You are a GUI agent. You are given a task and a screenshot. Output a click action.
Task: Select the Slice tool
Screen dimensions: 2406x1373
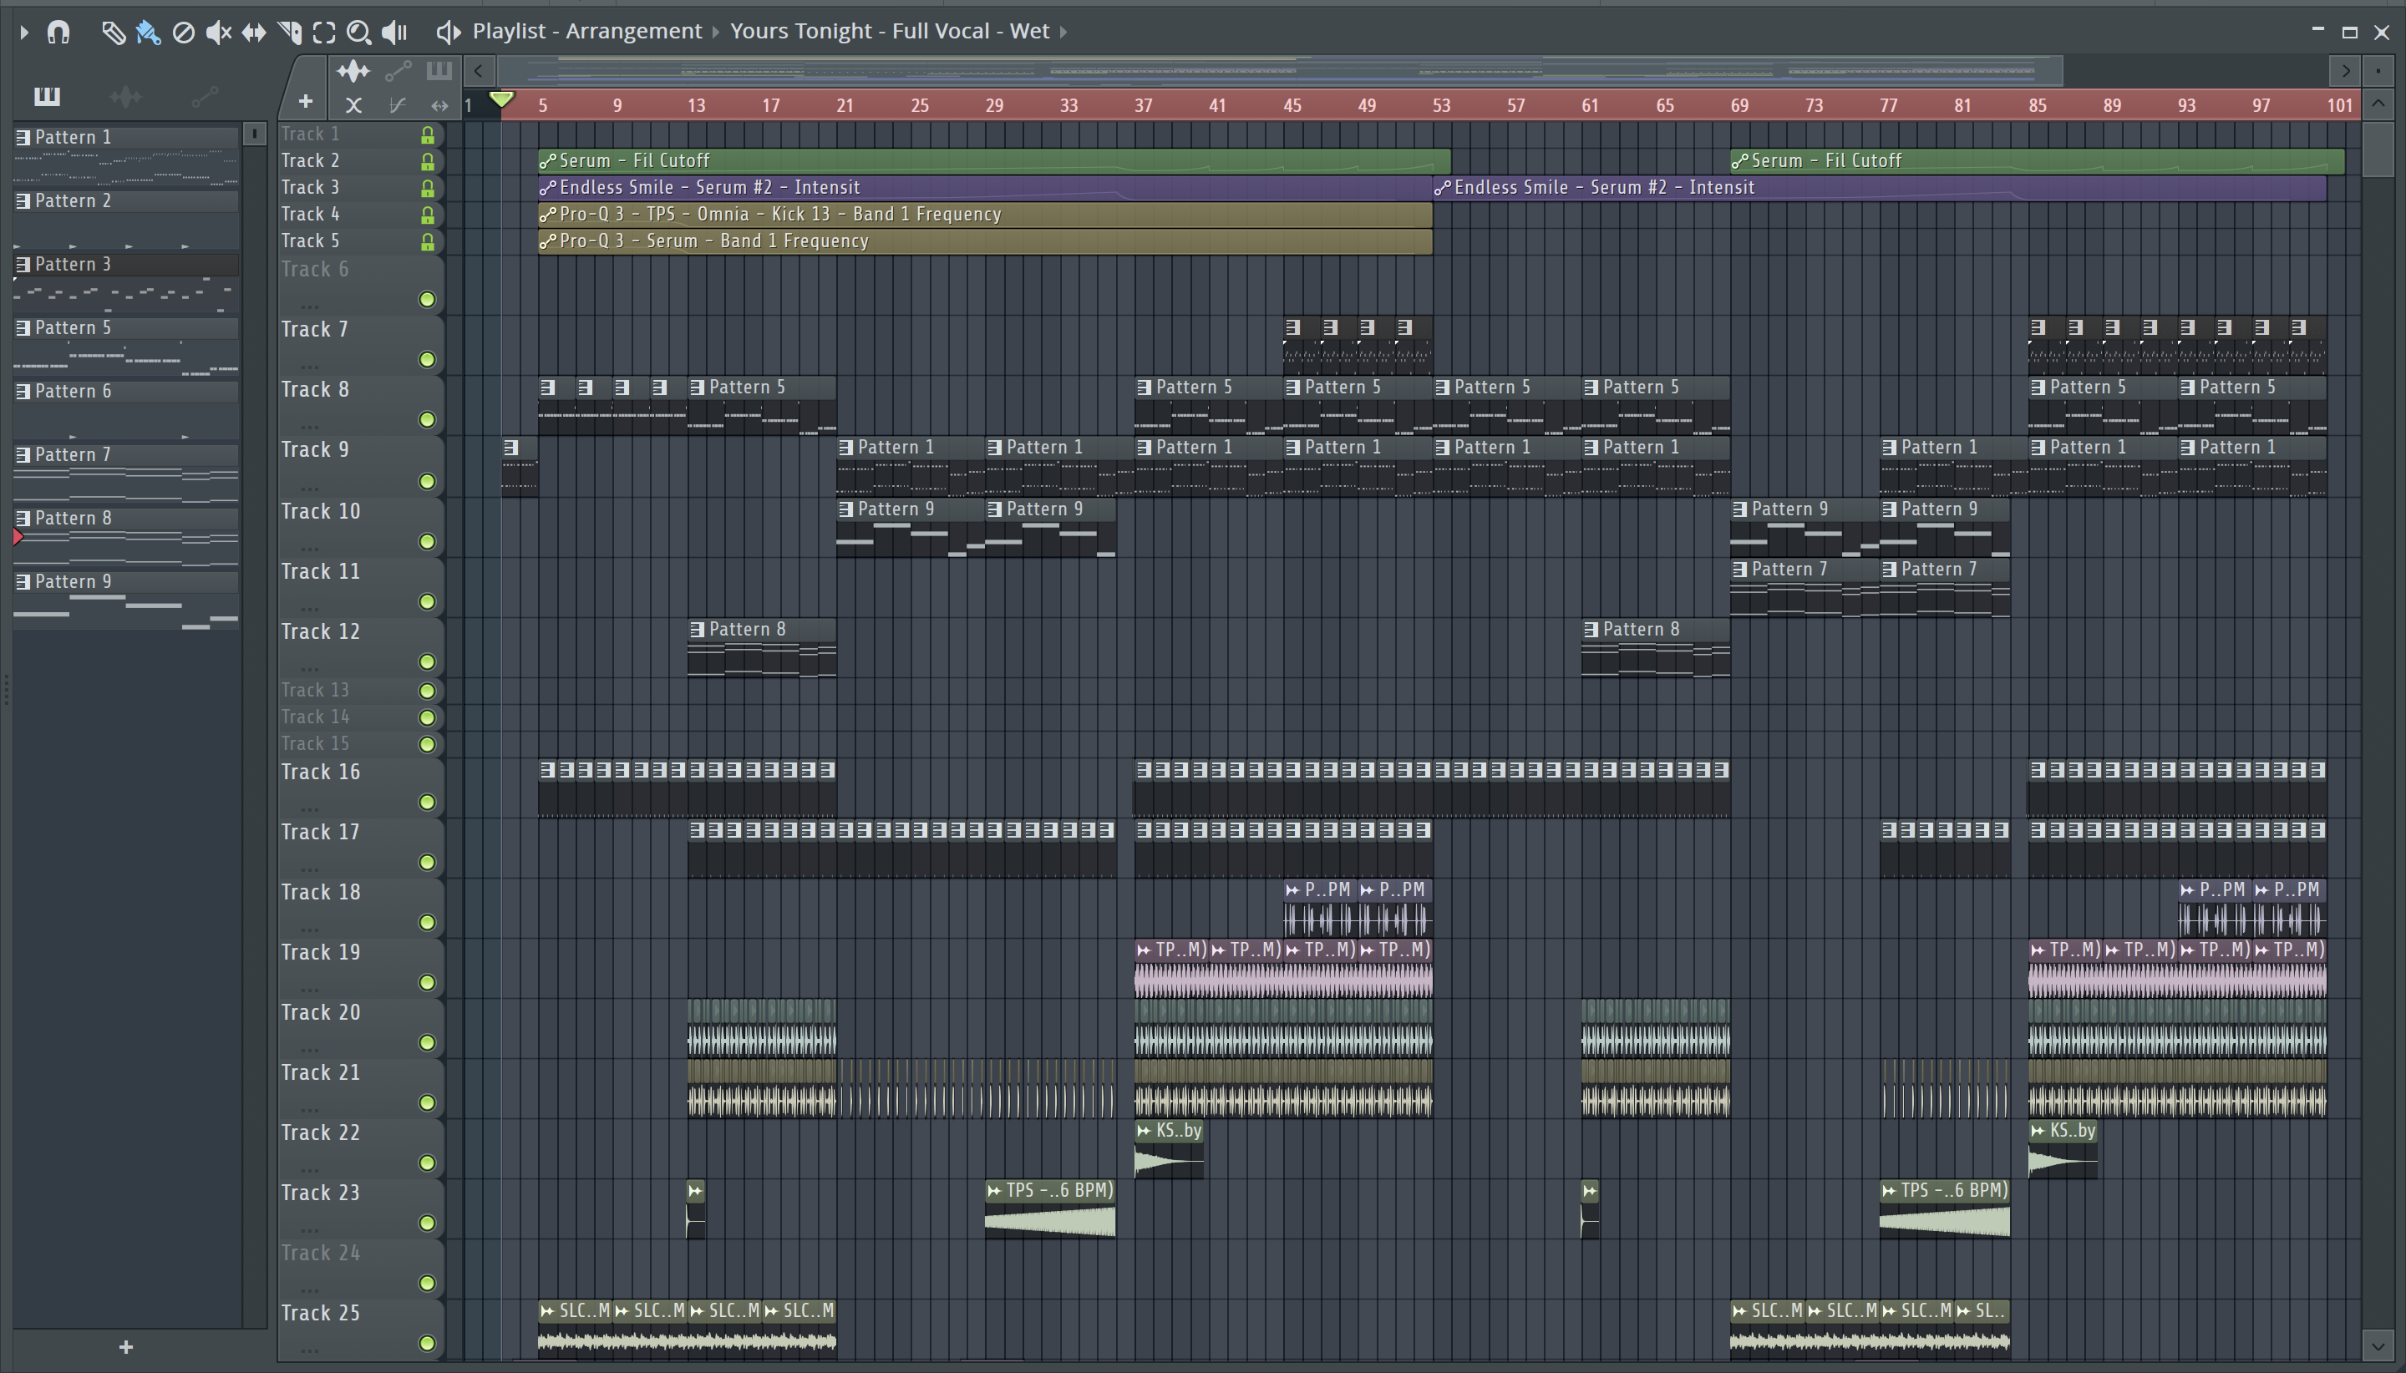click(x=290, y=32)
